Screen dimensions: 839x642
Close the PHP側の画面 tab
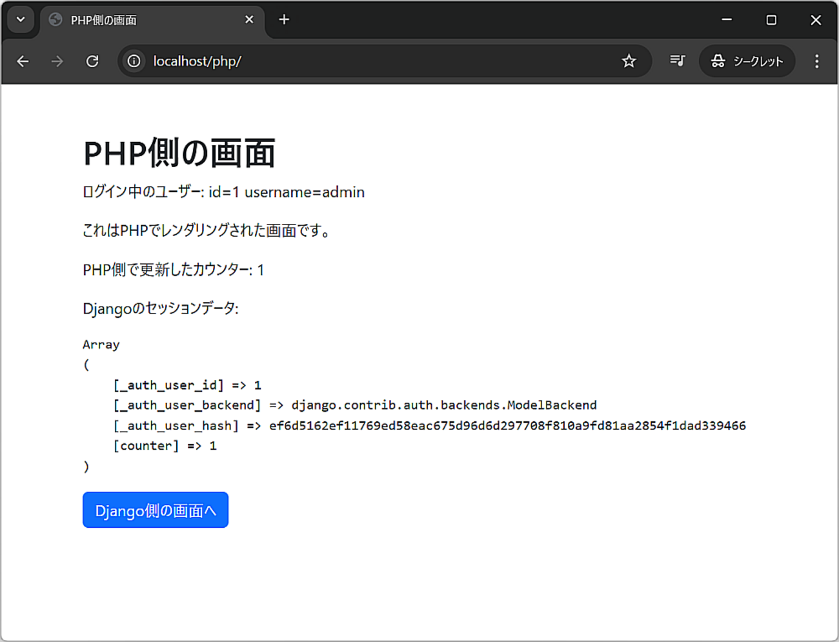249,20
